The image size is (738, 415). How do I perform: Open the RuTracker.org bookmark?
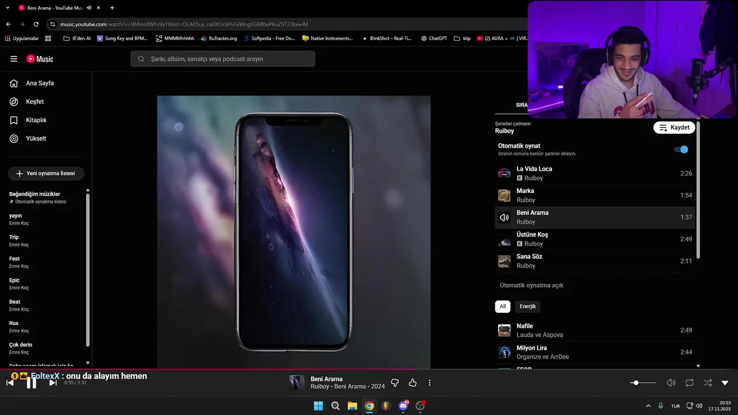click(219, 38)
